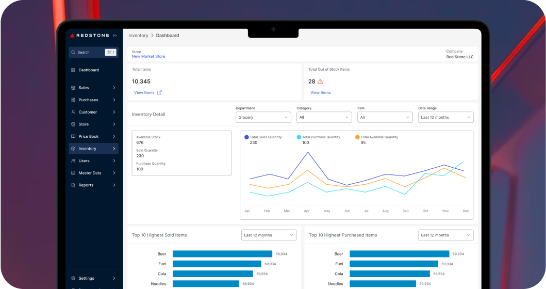This screenshot has height=289, width=546.
Task: Click the Dashboard grid icon in sidebar
Action: coord(73,70)
